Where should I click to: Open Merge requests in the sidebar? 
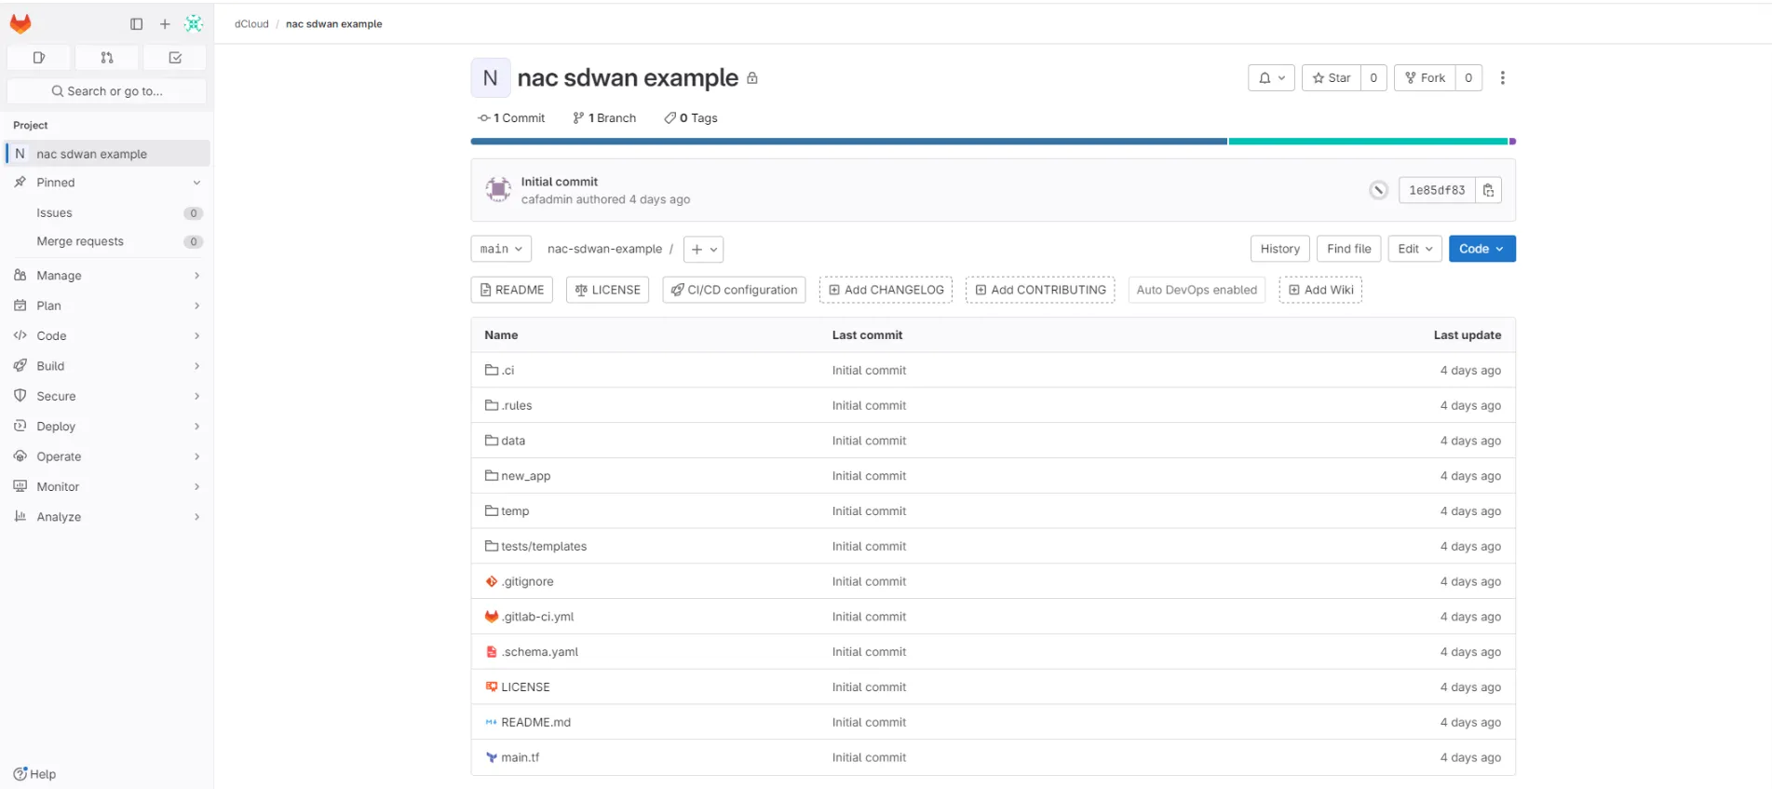[x=80, y=241]
